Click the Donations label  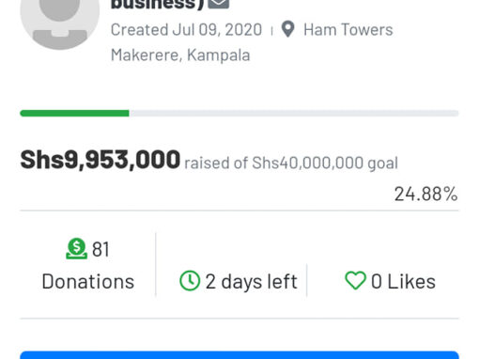click(x=88, y=281)
